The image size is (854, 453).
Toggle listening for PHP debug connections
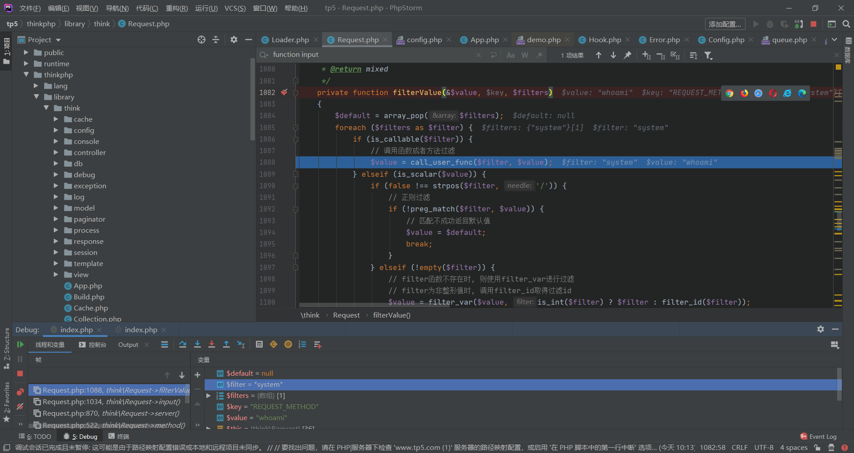click(x=799, y=24)
